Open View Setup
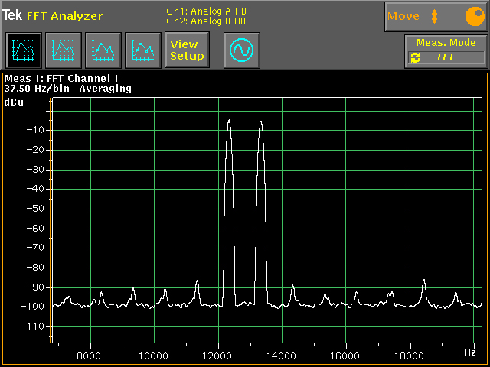 point(187,50)
